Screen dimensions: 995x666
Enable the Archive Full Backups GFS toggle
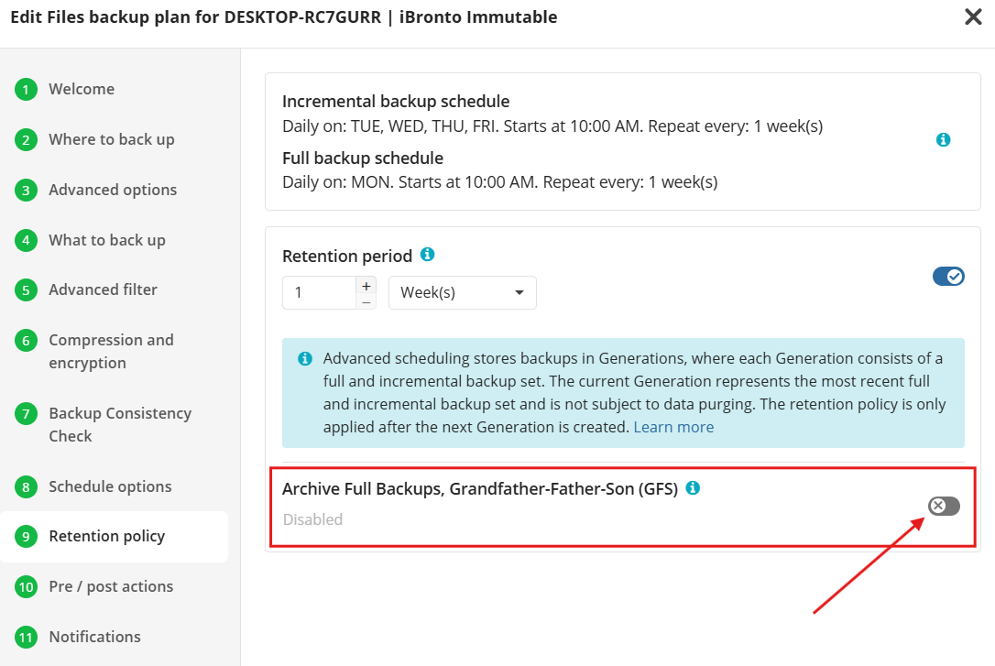944,506
